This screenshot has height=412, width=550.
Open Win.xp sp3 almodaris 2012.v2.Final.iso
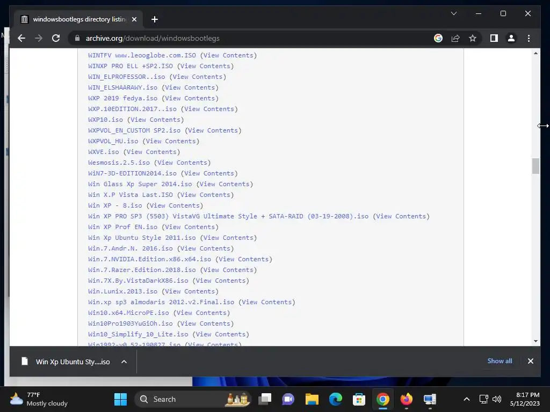click(161, 302)
